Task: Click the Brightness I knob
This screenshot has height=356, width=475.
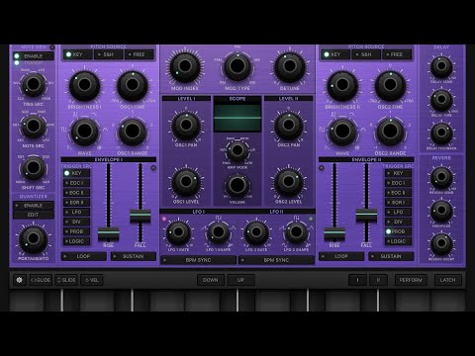Action: [x=84, y=86]
